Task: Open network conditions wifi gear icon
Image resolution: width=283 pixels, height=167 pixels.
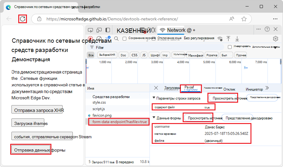Action: pyautogui.click(x=220, y=39)
